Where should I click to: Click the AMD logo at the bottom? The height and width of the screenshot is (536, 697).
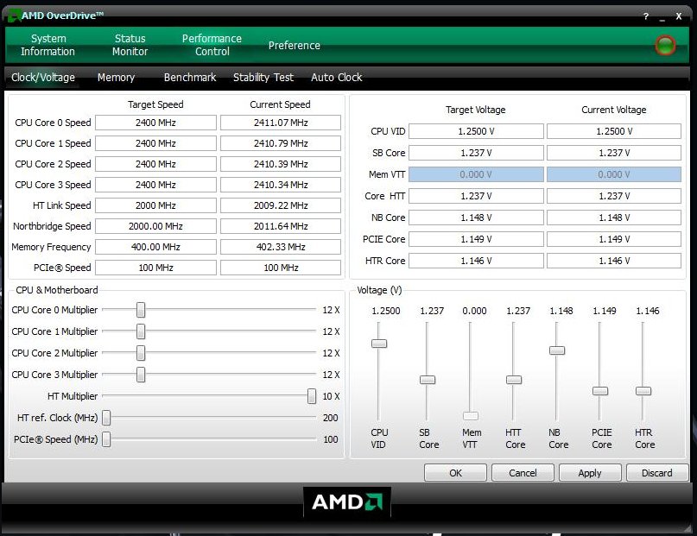tap(347, 502)
